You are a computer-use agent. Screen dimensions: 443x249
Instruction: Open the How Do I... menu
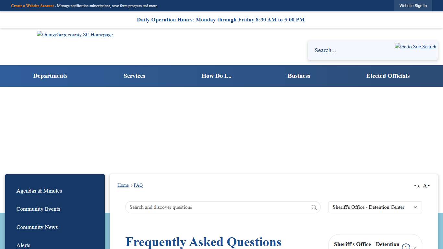(x=216, y=76)
